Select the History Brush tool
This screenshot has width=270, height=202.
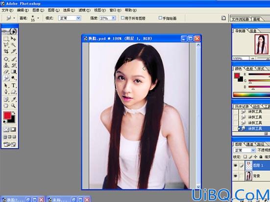pyautogui.click(x=13, y=65)
